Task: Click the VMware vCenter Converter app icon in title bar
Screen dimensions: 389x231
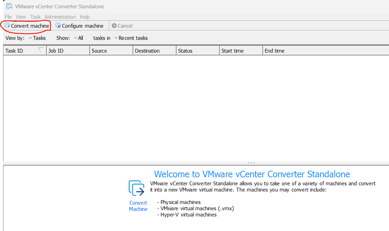Action: tap(9, 6)
